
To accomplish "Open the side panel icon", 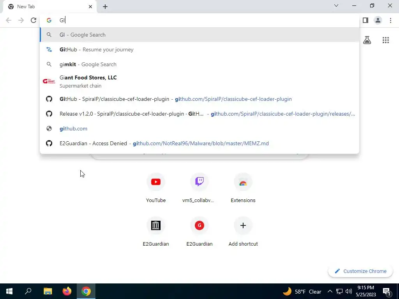I will point(365,20).
